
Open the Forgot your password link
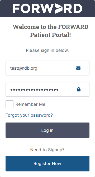[x=29, y=115]
